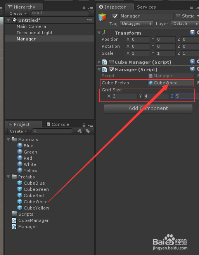Viewport: 199px width, 255px height.
Task: Open the Scripts folder
Action: [26, 214]
